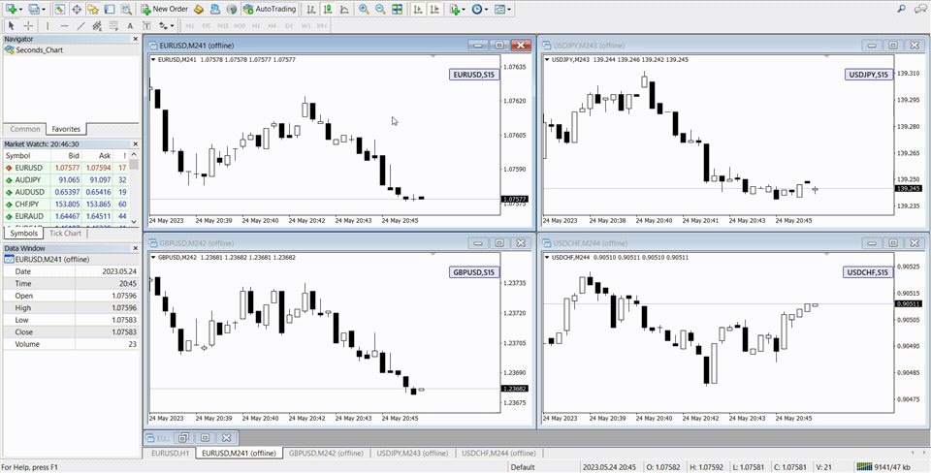Screen dimensions: 931x473
Task: Click the connection status bars icon
Action: point(864,467)
